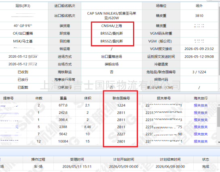Screen dimensions: 220x172
Task: Click the 海铁联运 label cell
Action: [x=65, y=72]
